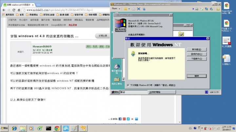
Task: Click the Send Ctrl+Alt+Del icon in VMware
Action: [x=133, y=9]
